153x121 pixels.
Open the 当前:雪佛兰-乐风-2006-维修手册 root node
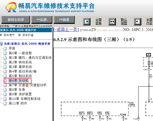tap(27, 44)
